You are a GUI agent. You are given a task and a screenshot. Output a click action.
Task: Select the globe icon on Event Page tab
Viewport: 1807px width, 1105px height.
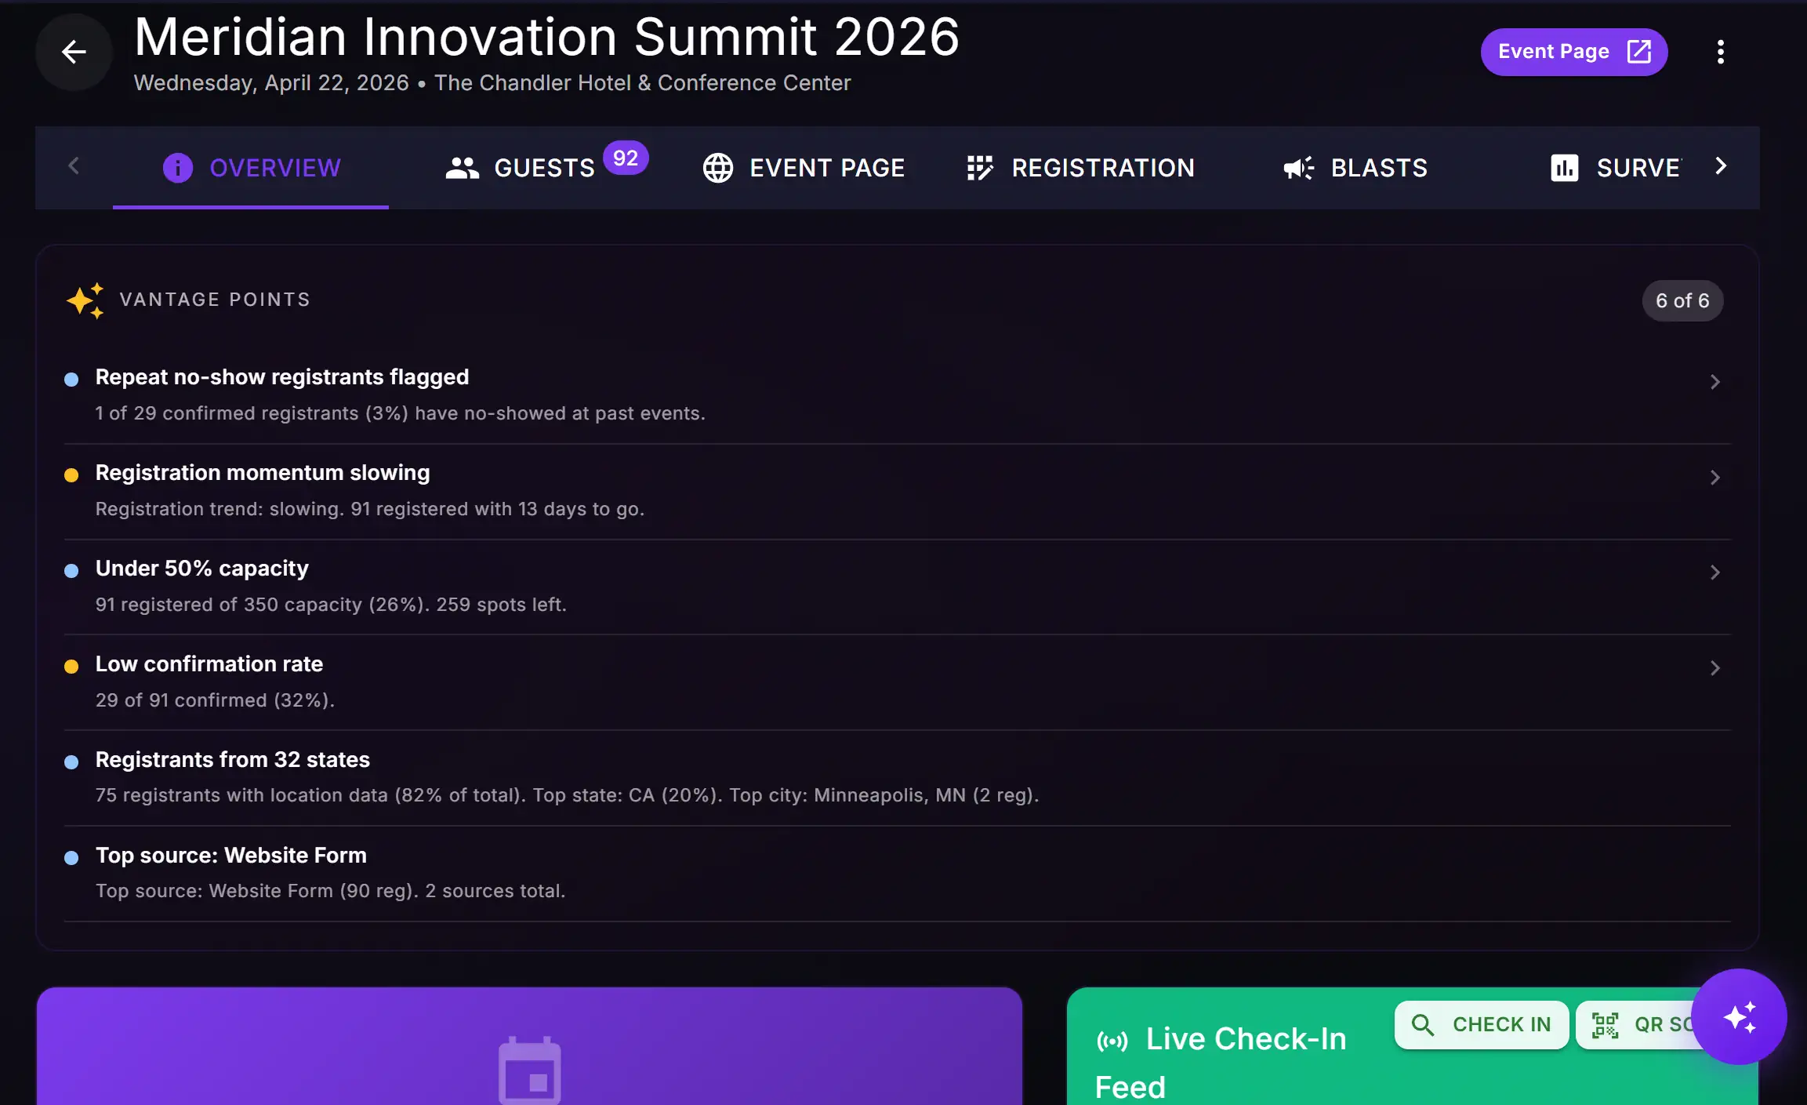[x=718, y=167]
